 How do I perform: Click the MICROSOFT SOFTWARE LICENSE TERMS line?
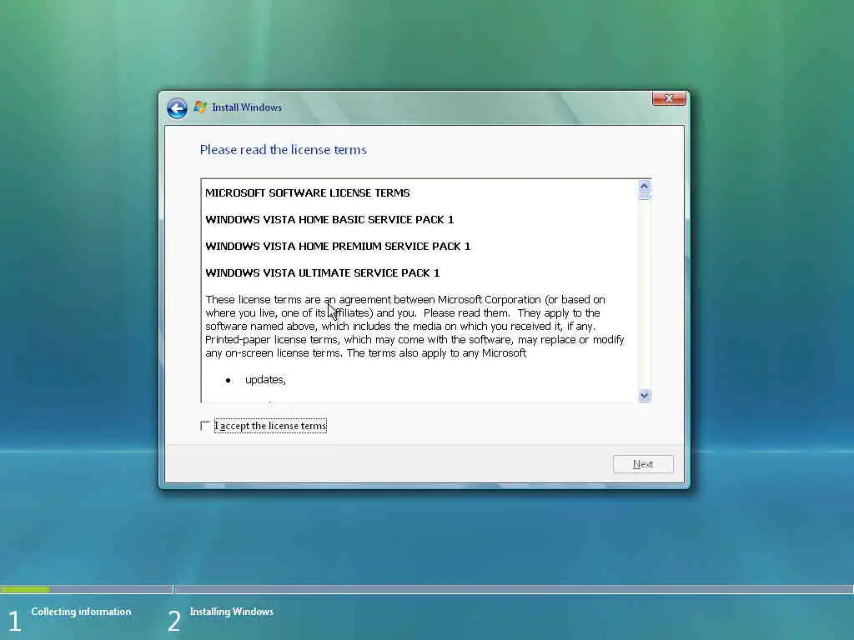307,192
